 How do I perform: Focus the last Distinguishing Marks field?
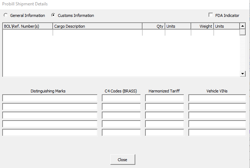click(50, 132)
